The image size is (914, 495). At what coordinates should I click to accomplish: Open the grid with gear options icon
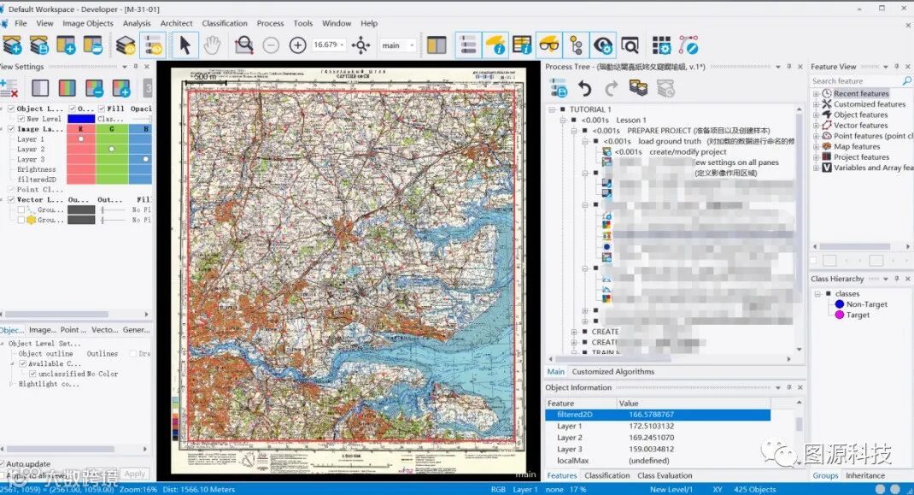pos(662,45)
